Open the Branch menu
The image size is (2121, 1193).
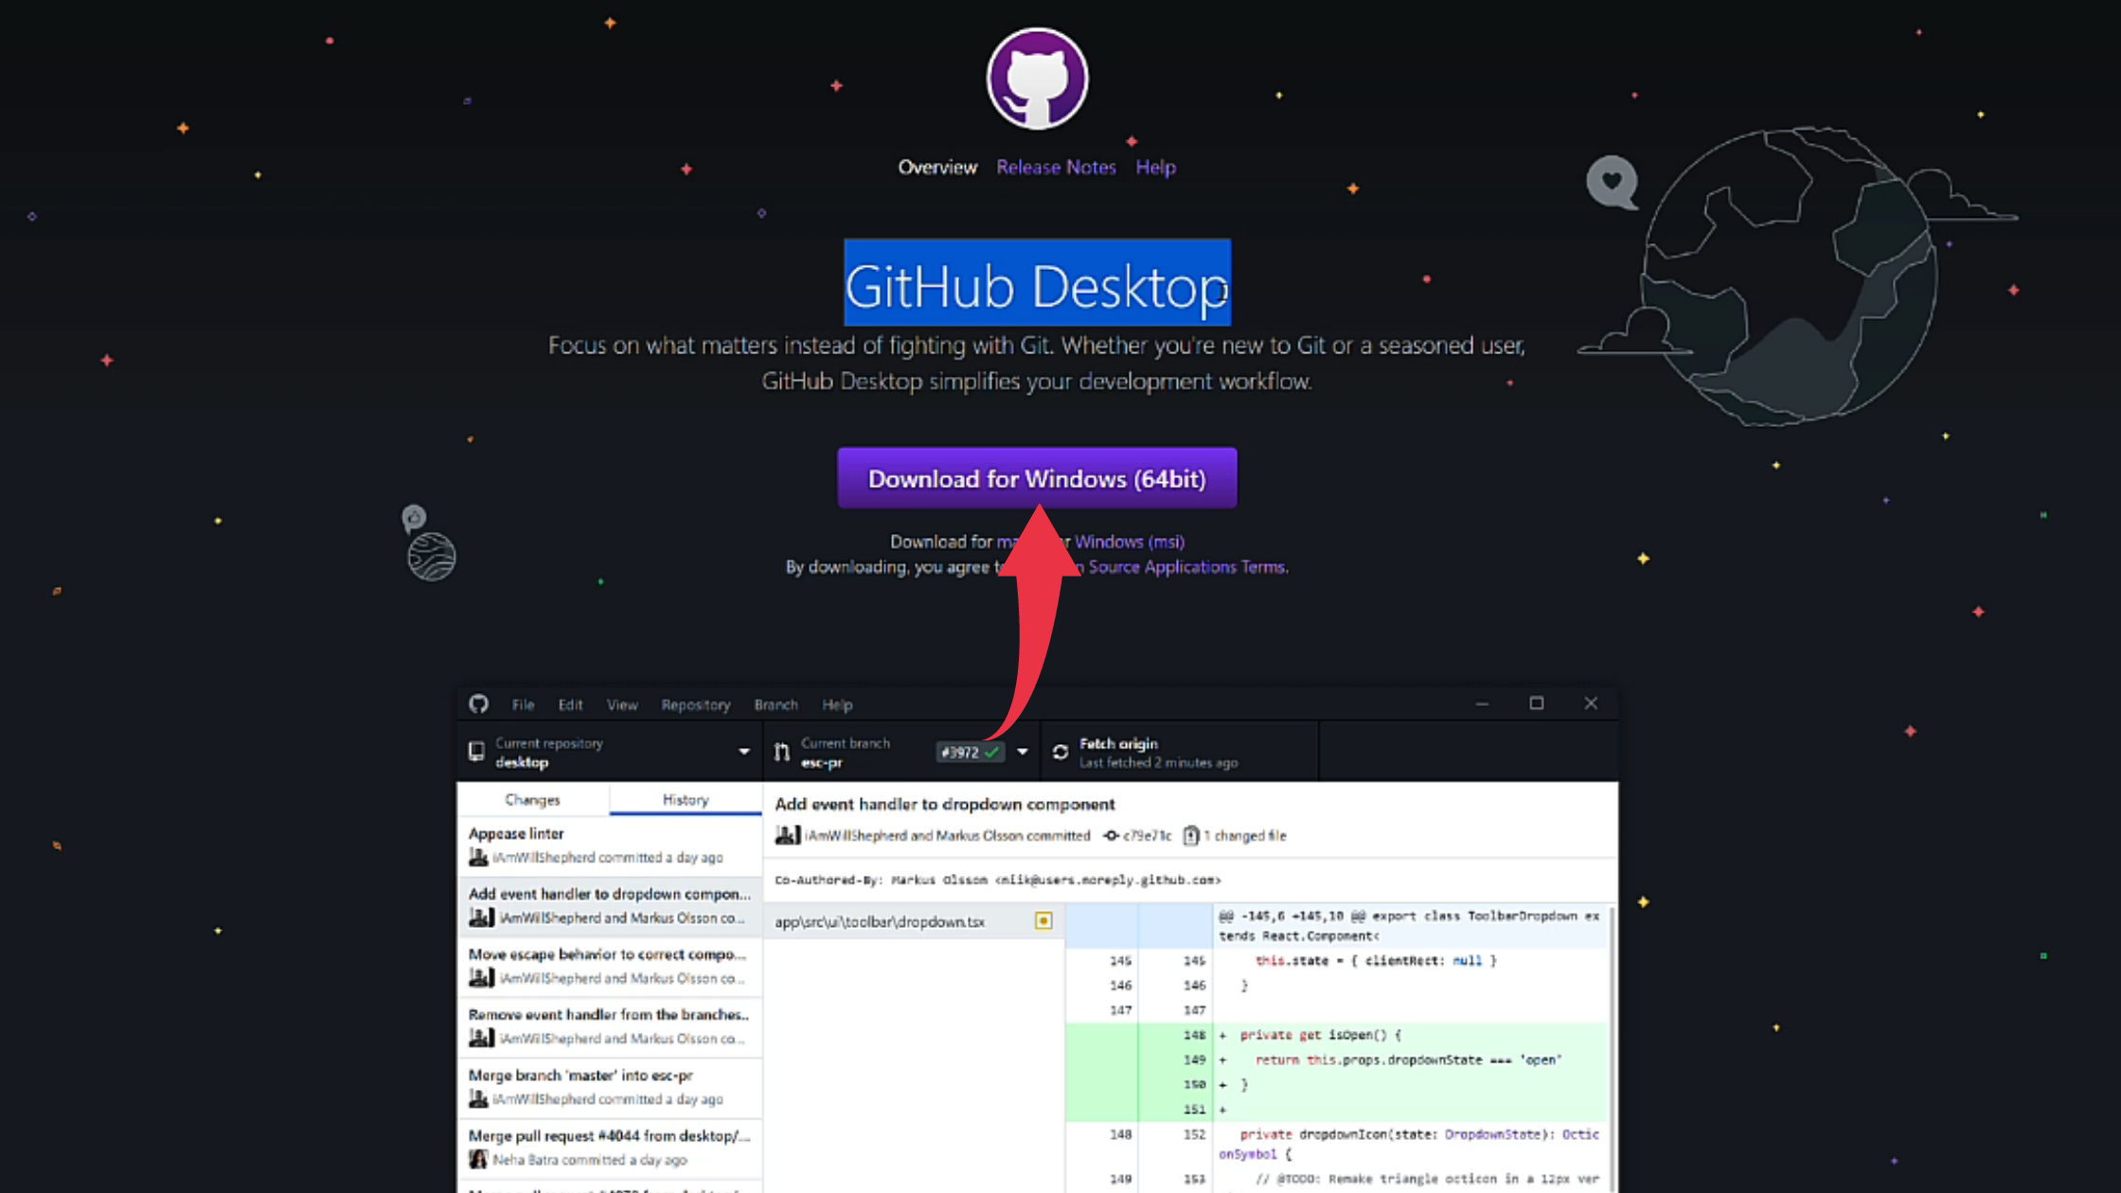(775, 704)
